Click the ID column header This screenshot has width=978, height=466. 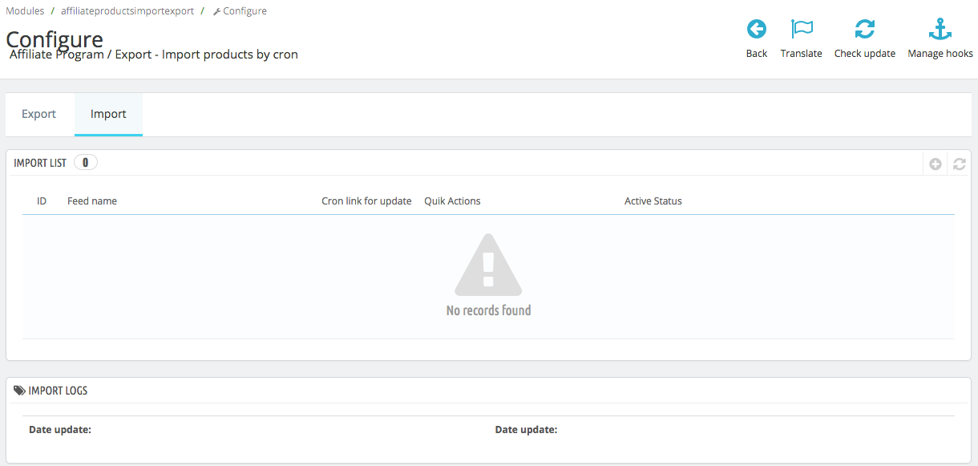(x=42, y=201)
